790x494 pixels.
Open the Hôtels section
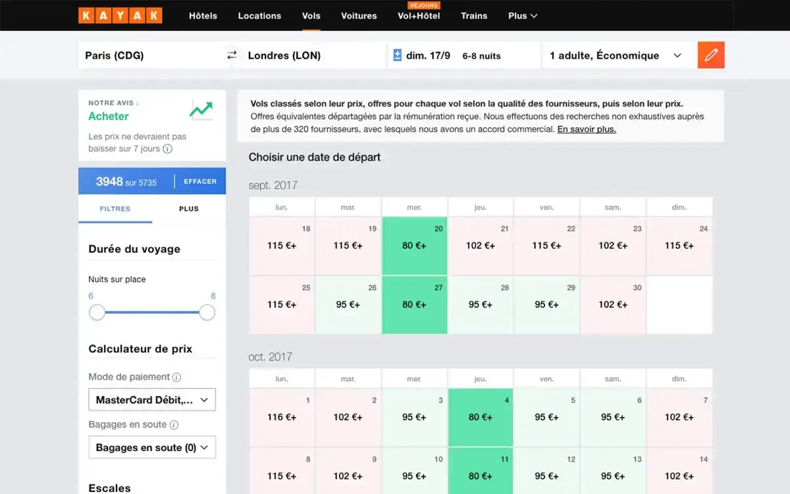coord(203,16)
